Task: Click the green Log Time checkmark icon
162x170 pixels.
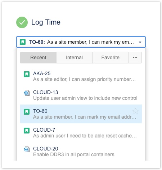Action: point(22,22)
